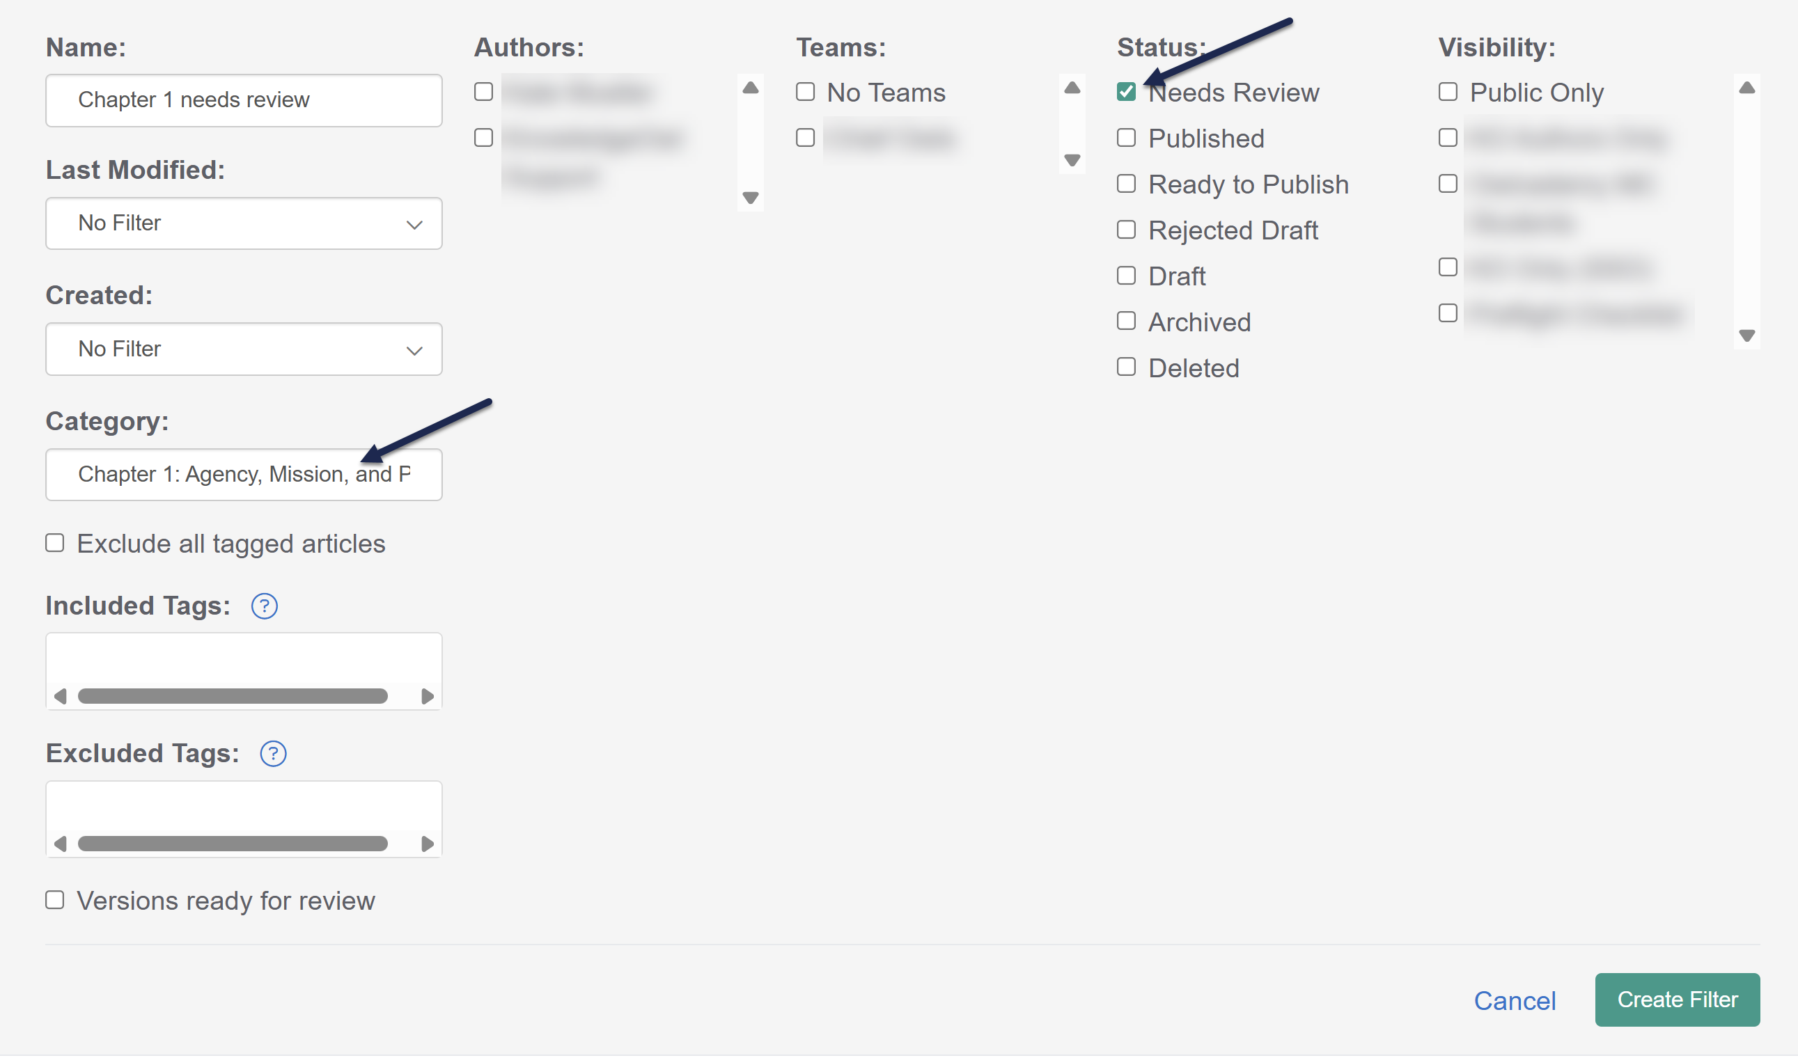Tick Versions ready for review
This screenshot has width=1798, height=1058.
point(55,901)
